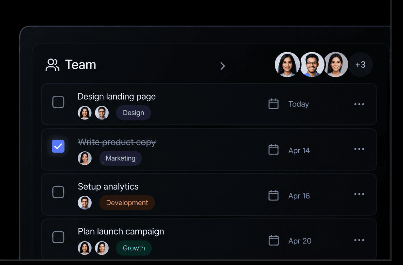
Task: Click the Apr 20 due date
Action: 300,241
